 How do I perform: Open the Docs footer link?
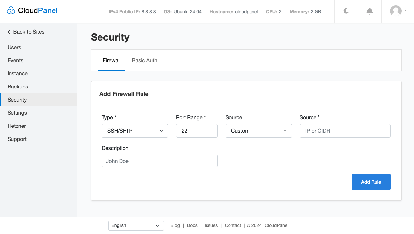click(192, 225)
